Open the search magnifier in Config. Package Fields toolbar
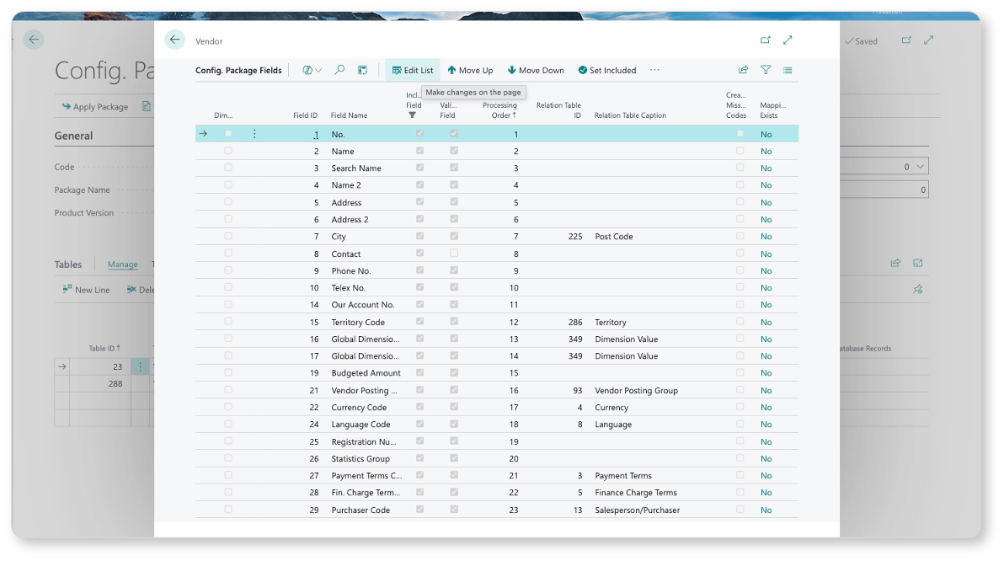 (x=340, y=70)
